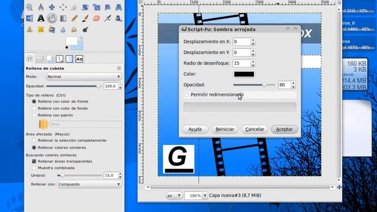Switch to the Brushes tab
The width and height of the screenshot is (377, 212).
click(x=59, y=59)
